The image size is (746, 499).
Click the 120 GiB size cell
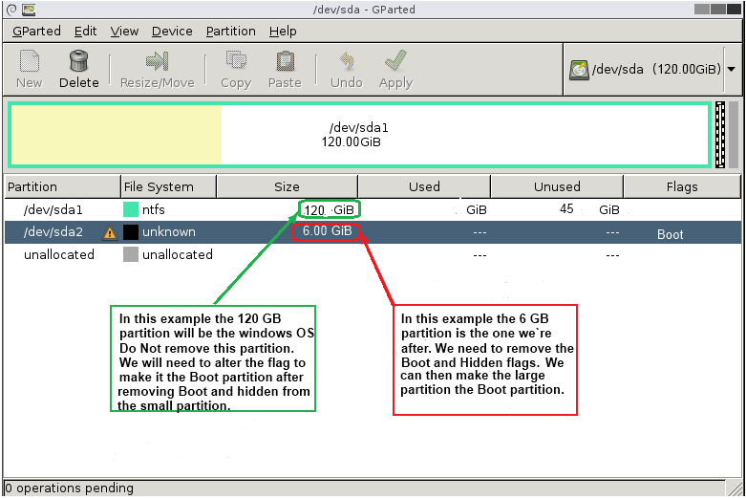coord(330,210)
